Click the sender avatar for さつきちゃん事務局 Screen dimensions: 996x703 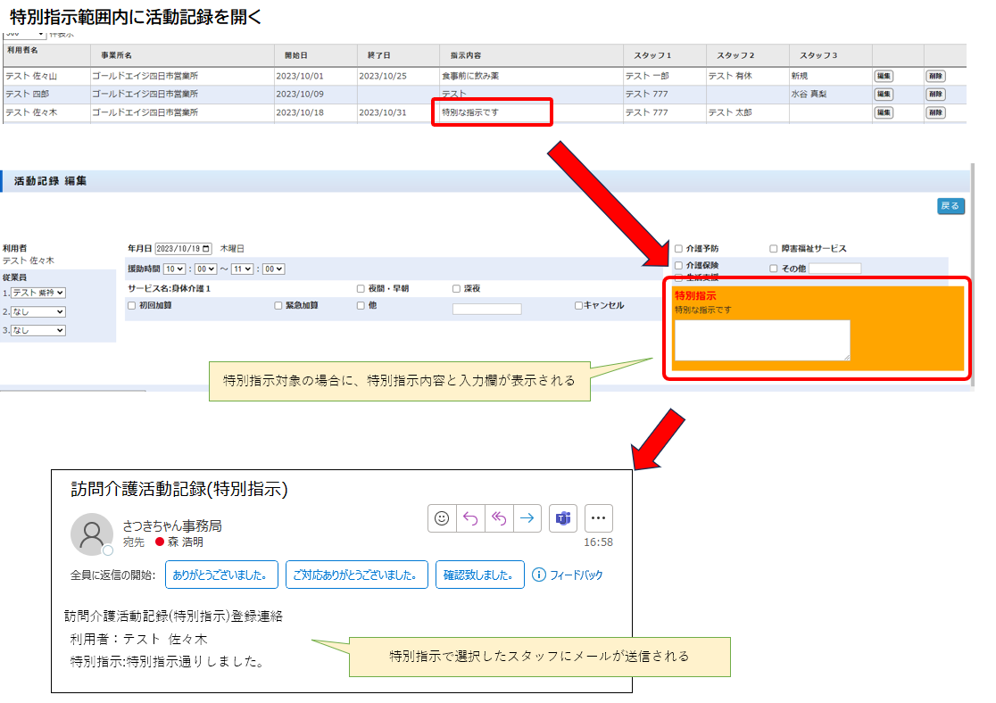pyautogui.click(x=91, y=533)
